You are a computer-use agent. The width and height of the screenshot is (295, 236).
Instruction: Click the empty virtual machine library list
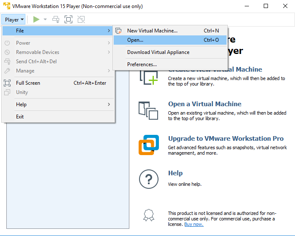click(x=68, y=175)
